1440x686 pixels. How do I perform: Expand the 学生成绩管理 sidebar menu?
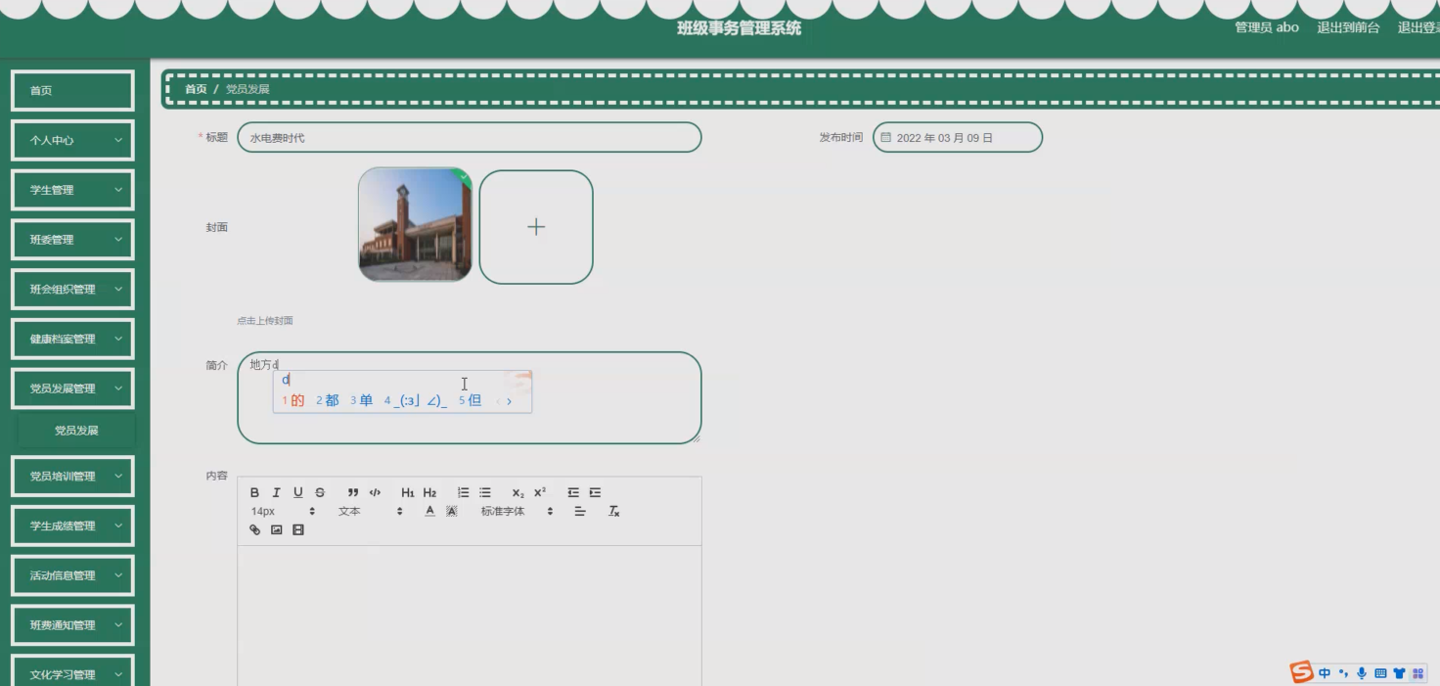(72, 526)
